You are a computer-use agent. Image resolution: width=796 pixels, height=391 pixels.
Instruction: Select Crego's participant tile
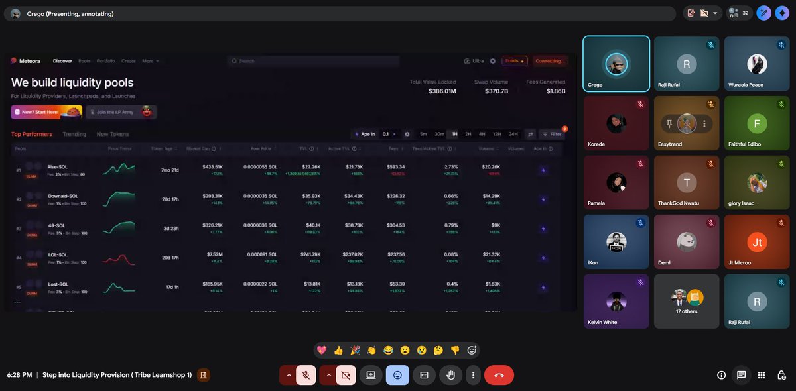click(x=616, y=64)
